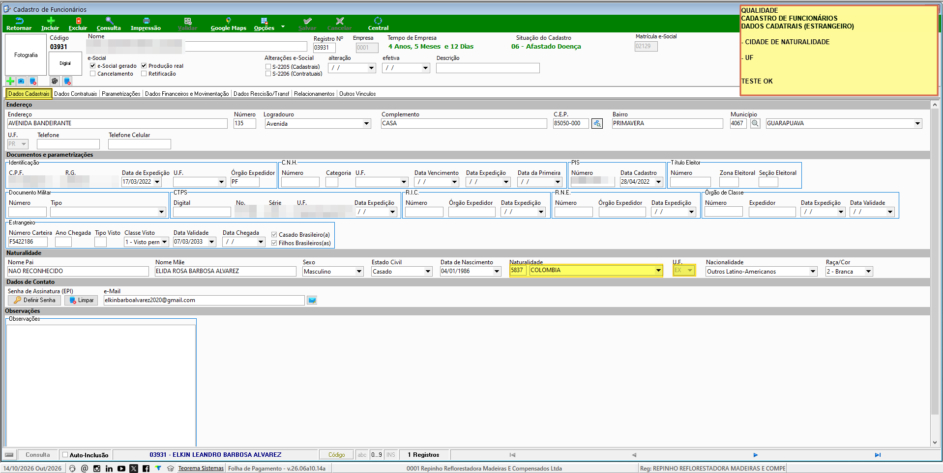Check the Cancelamento checkbox

click(92, 74)
